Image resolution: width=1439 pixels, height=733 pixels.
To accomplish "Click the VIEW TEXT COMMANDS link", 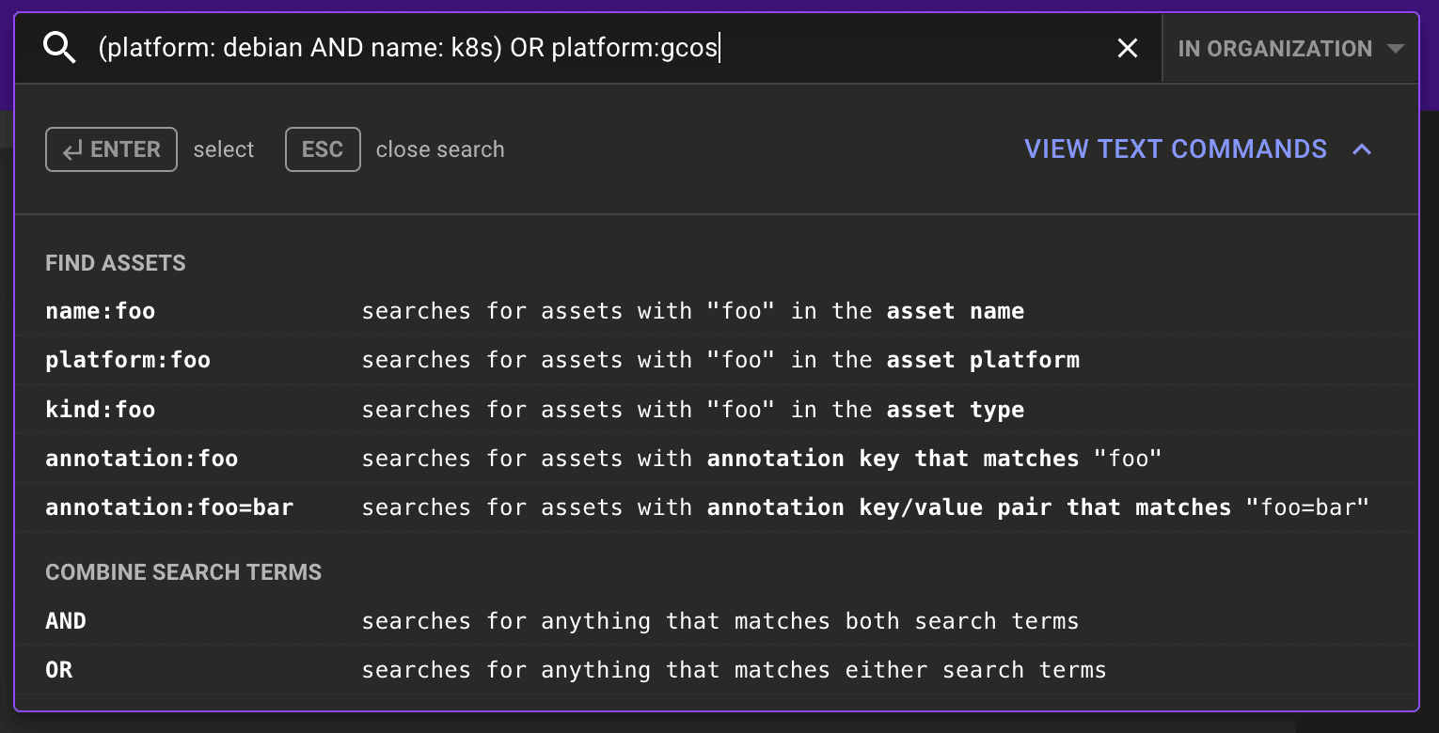I will pyautogui.click(x=1175, y=148).
